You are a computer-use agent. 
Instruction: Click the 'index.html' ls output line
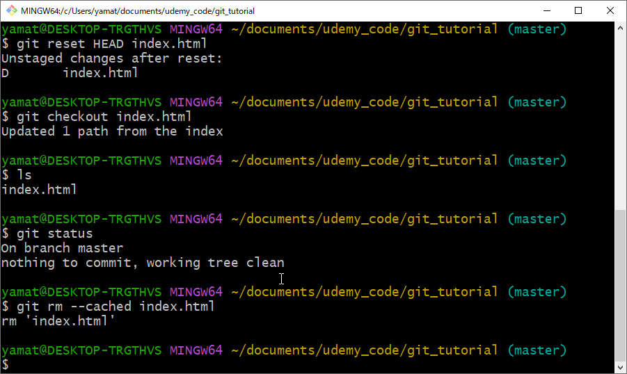coord(39,189)
